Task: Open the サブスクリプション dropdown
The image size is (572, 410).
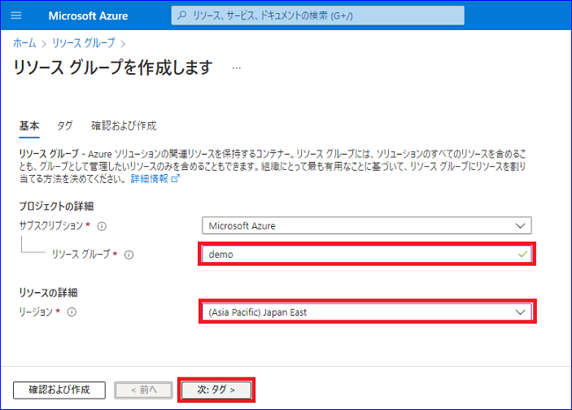Action: click(367, 226)
